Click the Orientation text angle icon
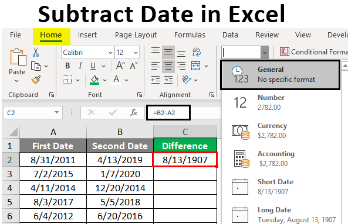 (x=187, y=80)
